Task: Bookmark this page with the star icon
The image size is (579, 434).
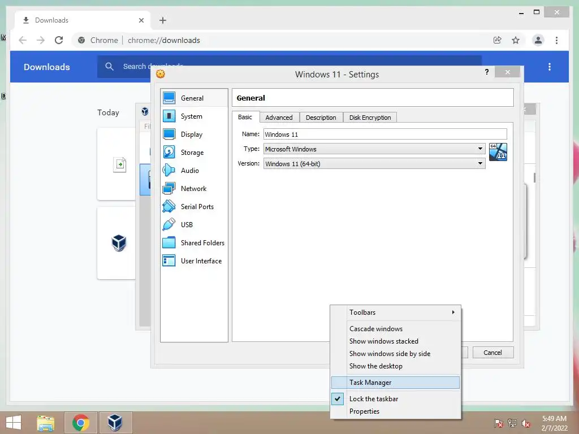Action: click(516, 40)
